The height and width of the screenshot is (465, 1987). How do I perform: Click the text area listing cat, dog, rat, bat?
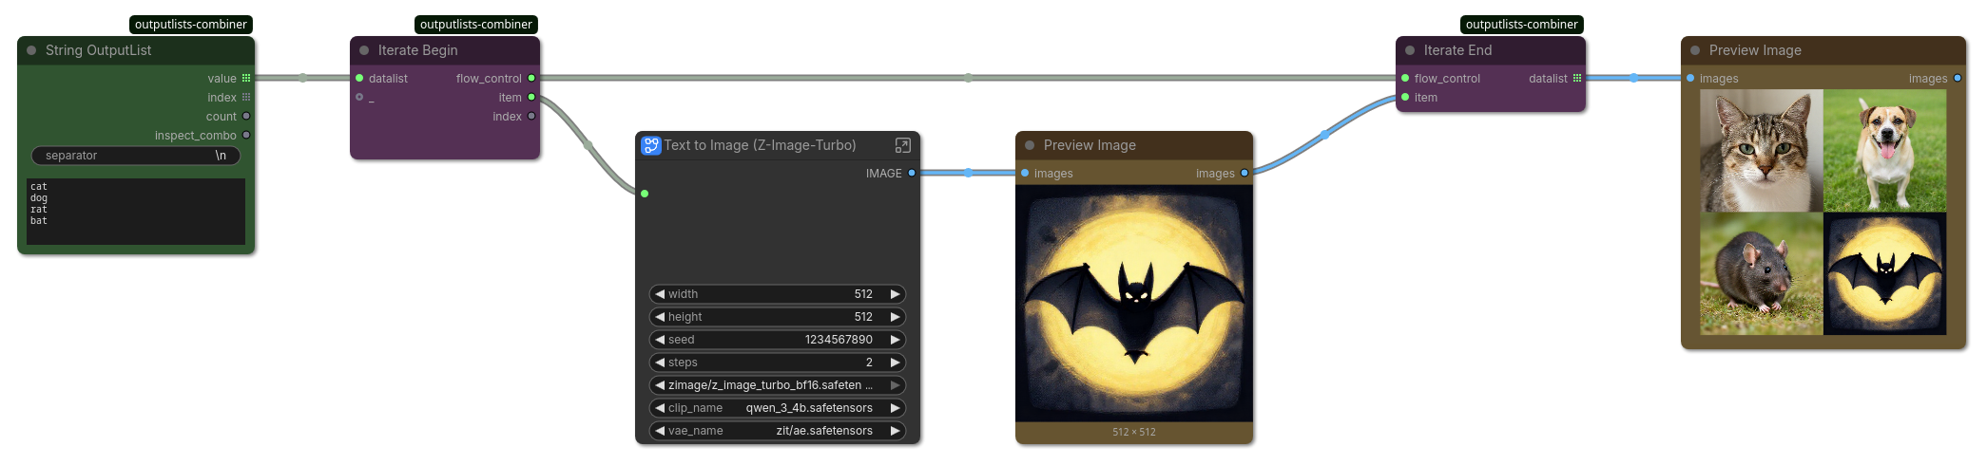coord(136,211)
